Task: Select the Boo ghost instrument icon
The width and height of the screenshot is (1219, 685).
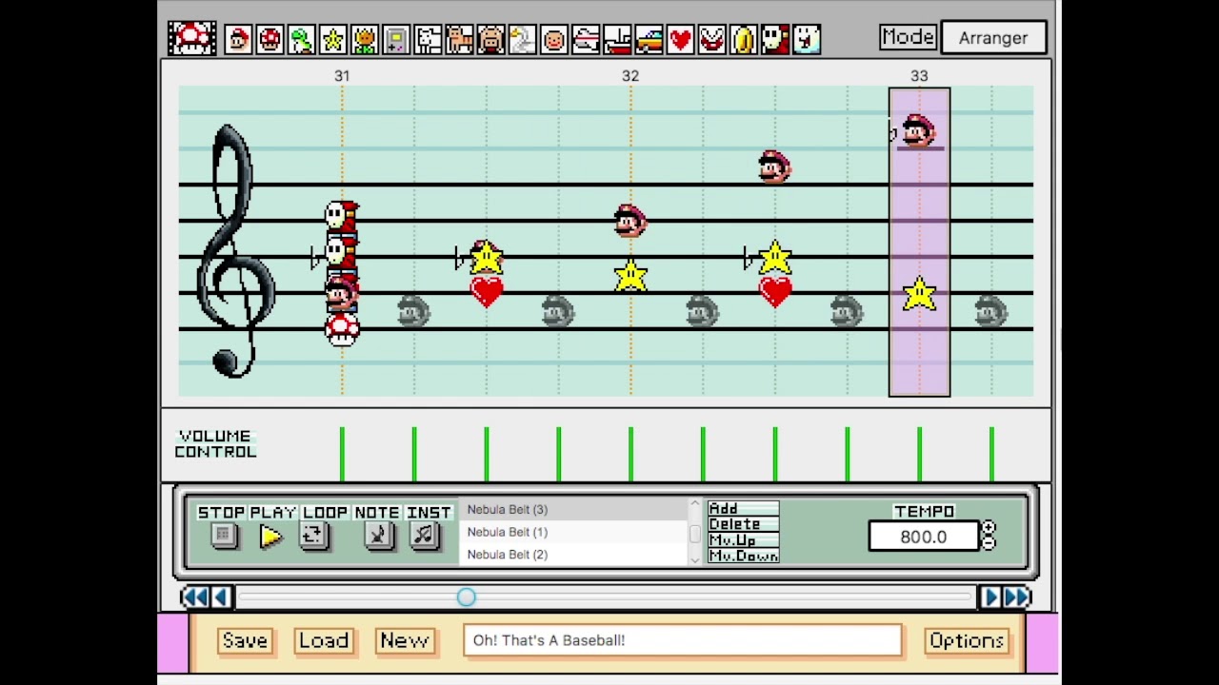Action: click(x=807, y=39)
